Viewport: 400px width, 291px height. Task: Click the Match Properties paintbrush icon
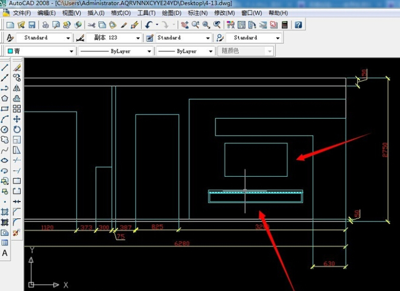124,25
